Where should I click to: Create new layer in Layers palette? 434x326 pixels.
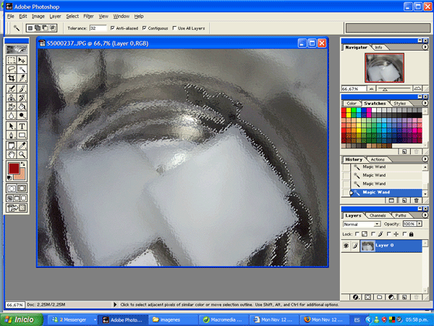(x=404, y=297)
